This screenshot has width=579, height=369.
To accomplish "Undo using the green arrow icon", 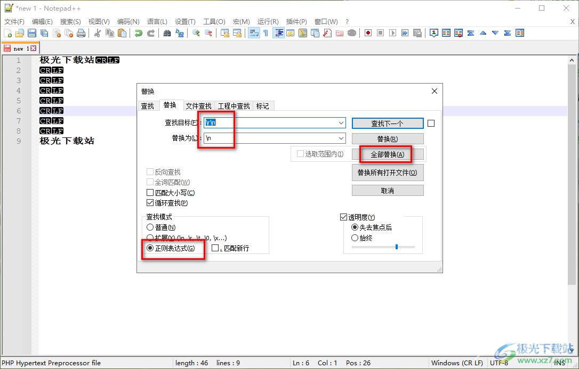I will 139,33.
